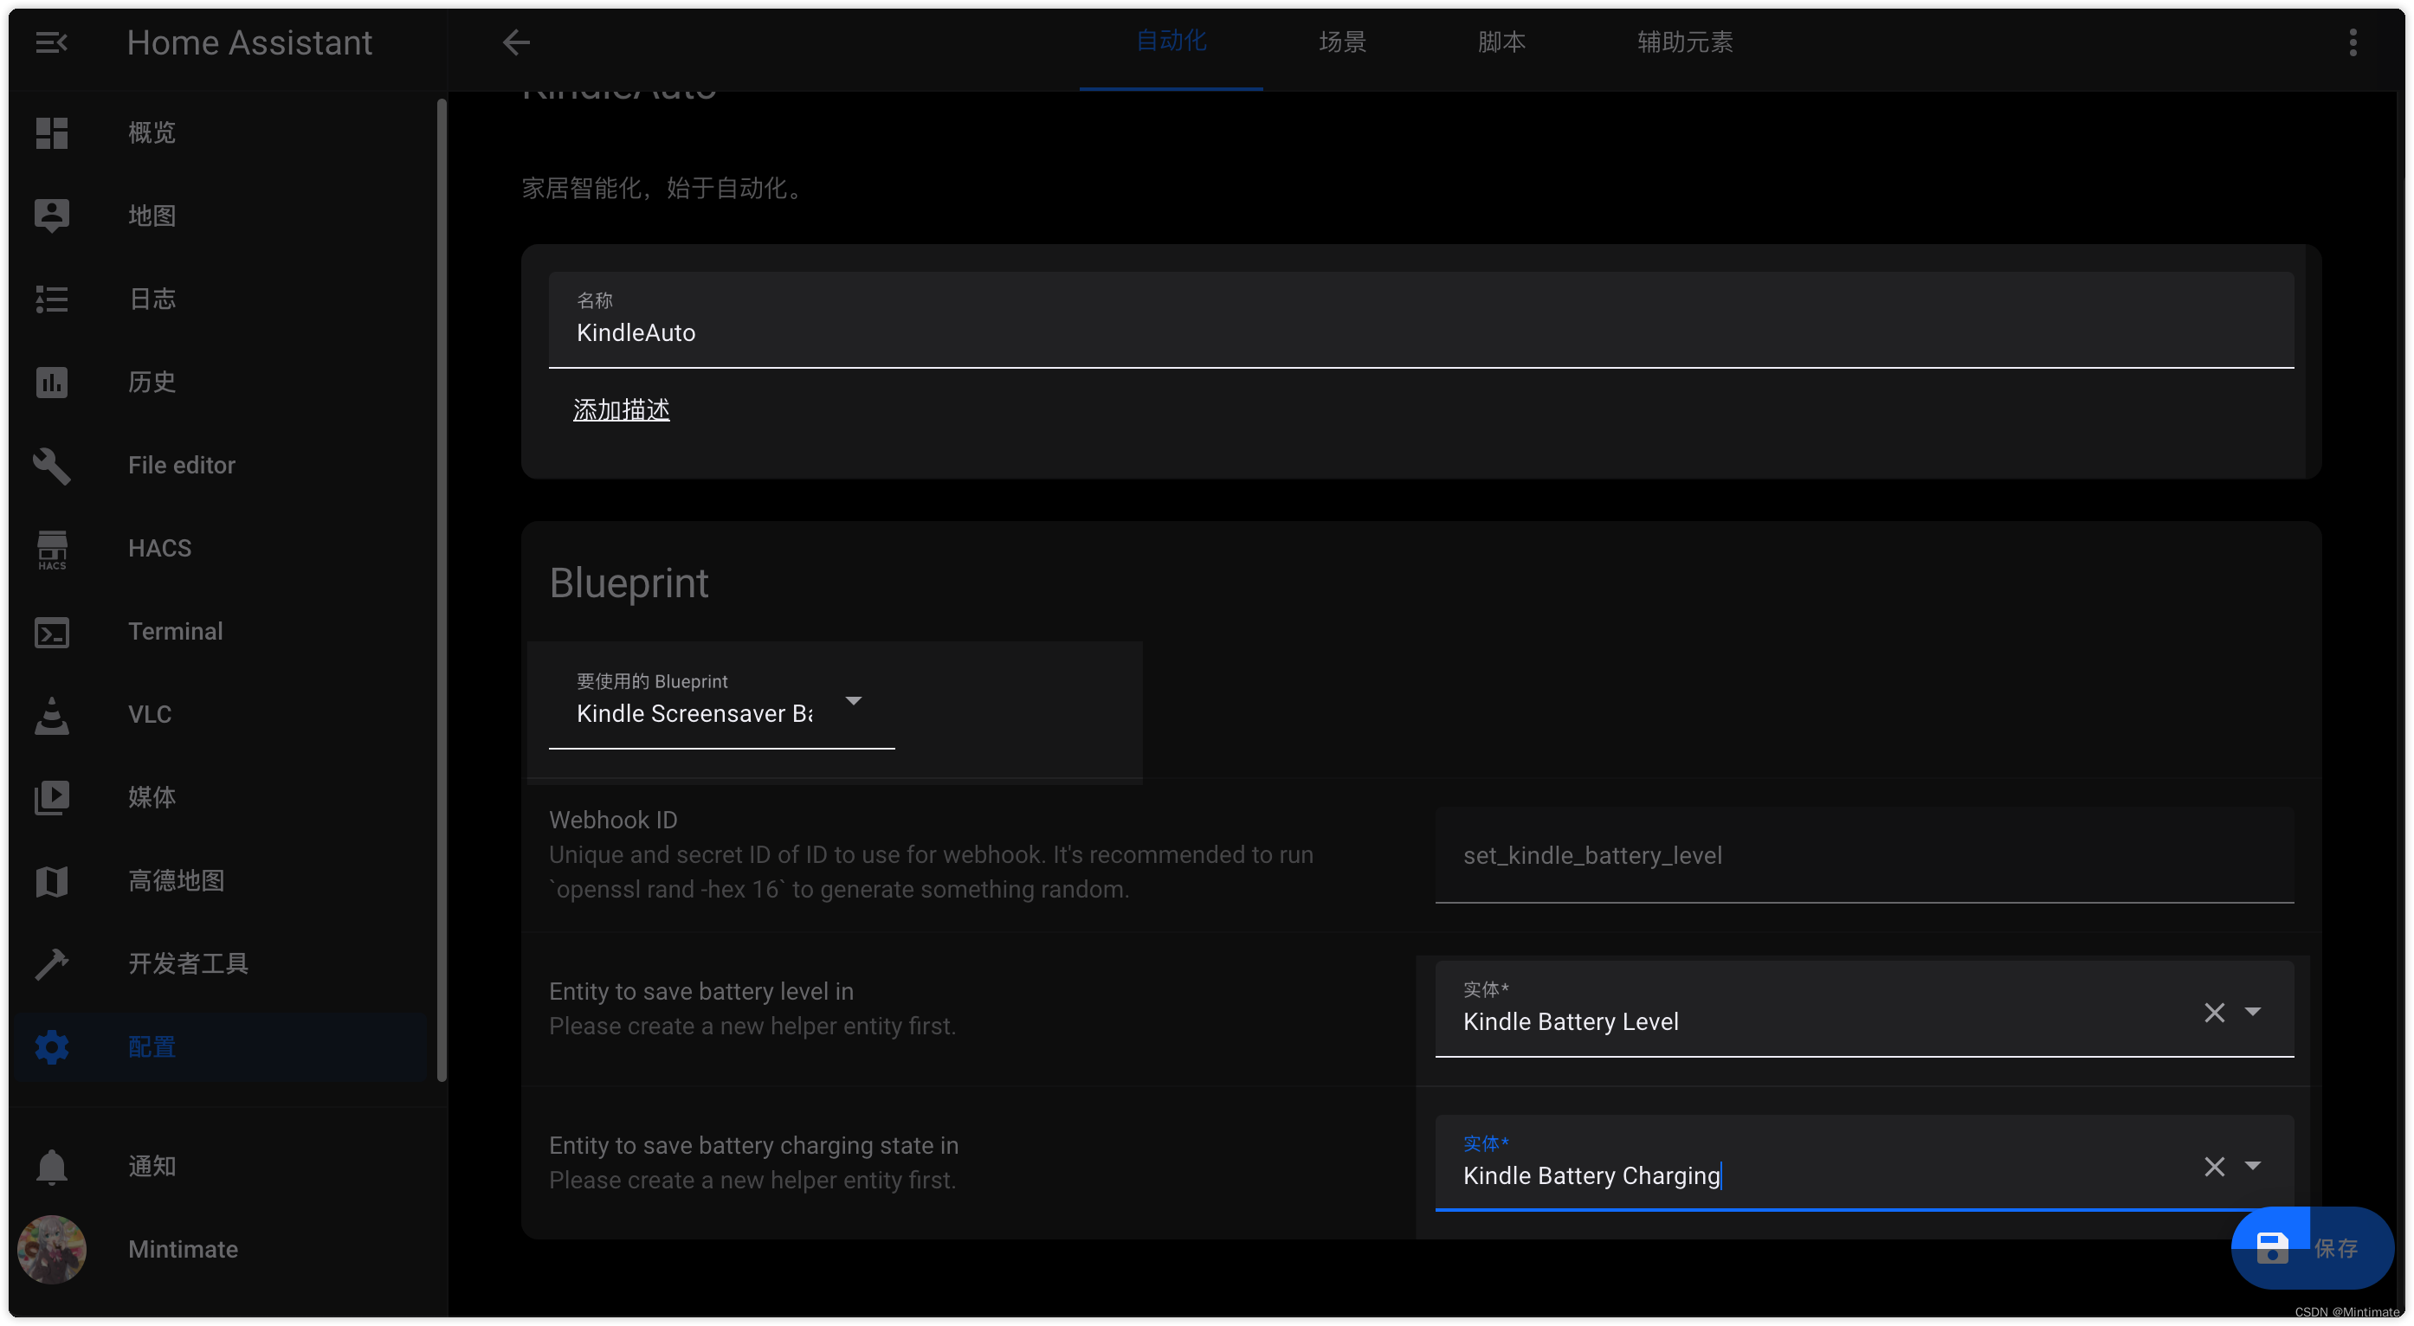Viewport: 2414px width, 1326px height.
Task: Open the Mintimate user profile avatar
Action: 52,1248
